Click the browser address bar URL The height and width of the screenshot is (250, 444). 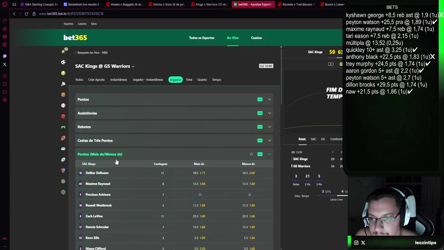tap(71, 14)
